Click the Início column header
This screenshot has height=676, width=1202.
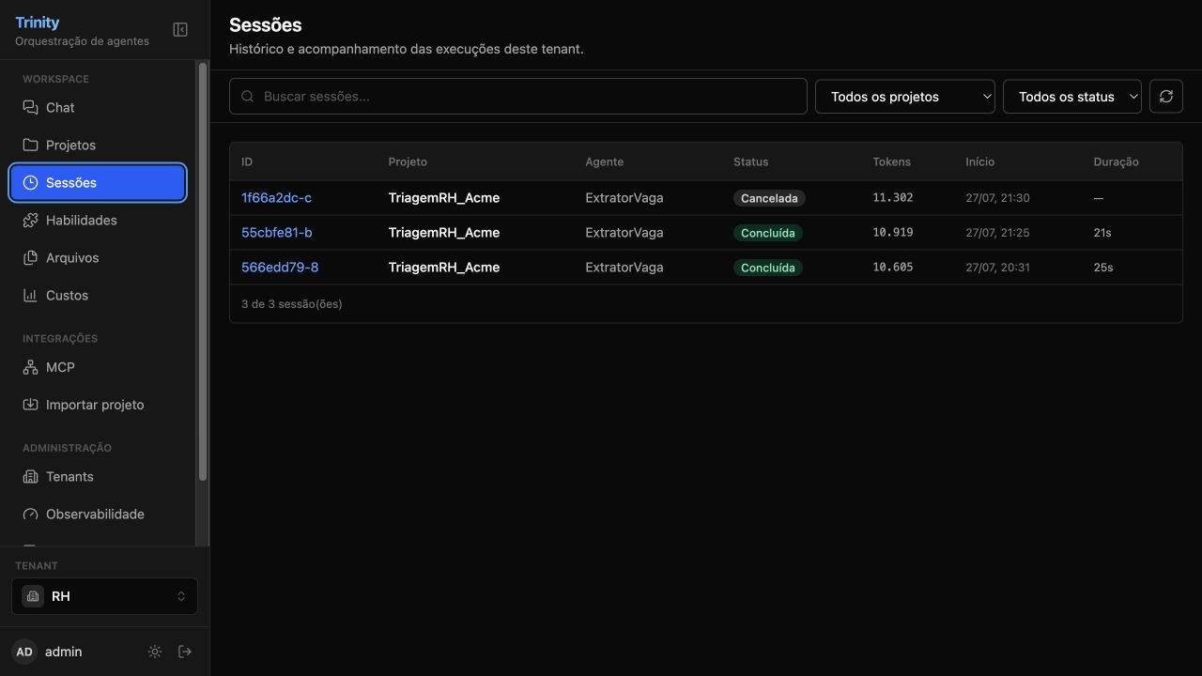979,162
